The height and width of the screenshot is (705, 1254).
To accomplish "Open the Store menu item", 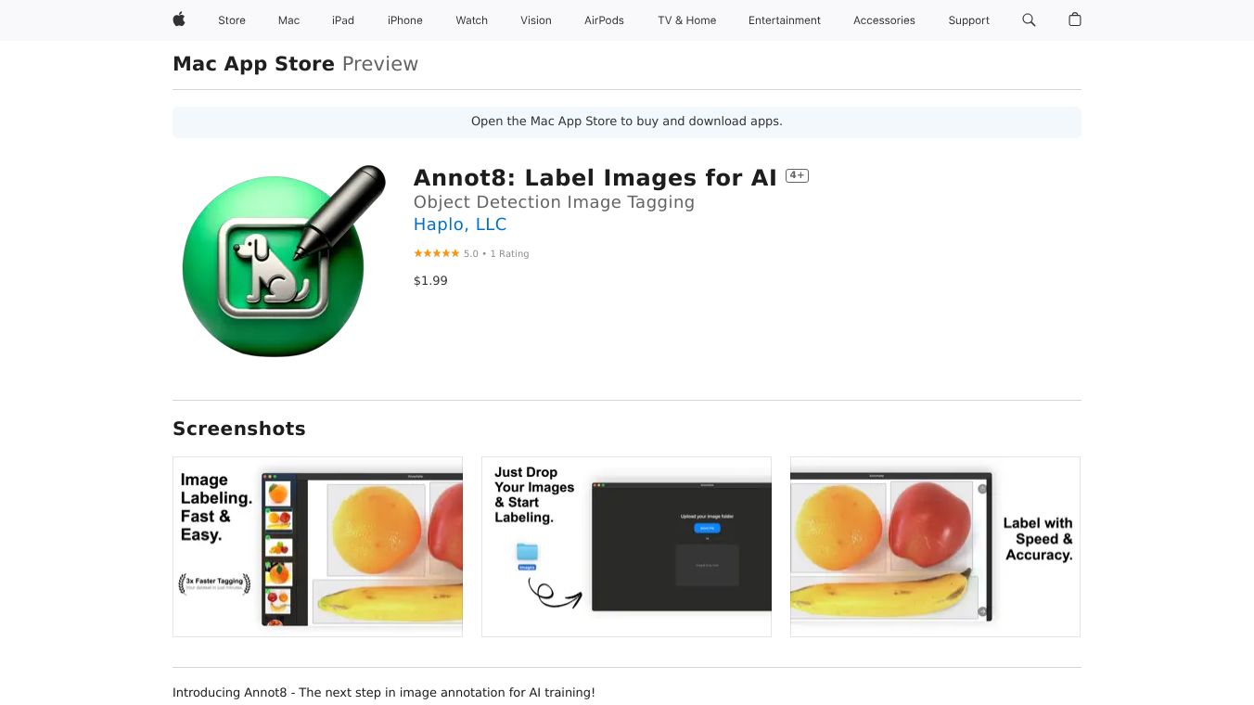I will (x=232, y=20).
